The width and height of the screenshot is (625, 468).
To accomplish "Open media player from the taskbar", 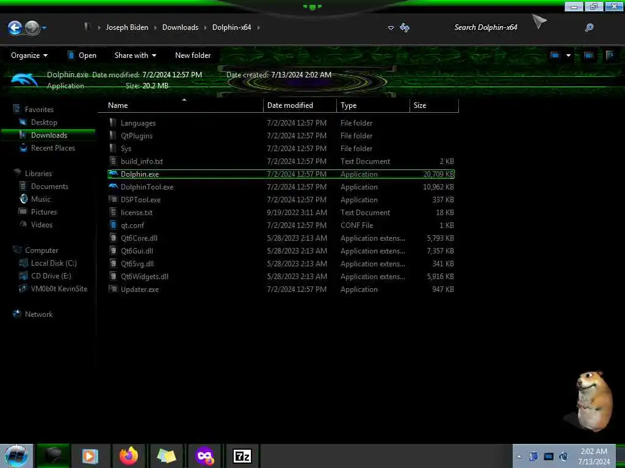I will coord(90,456).
